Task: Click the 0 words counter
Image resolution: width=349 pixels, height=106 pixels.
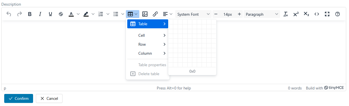Action: (x=295, y=88)
